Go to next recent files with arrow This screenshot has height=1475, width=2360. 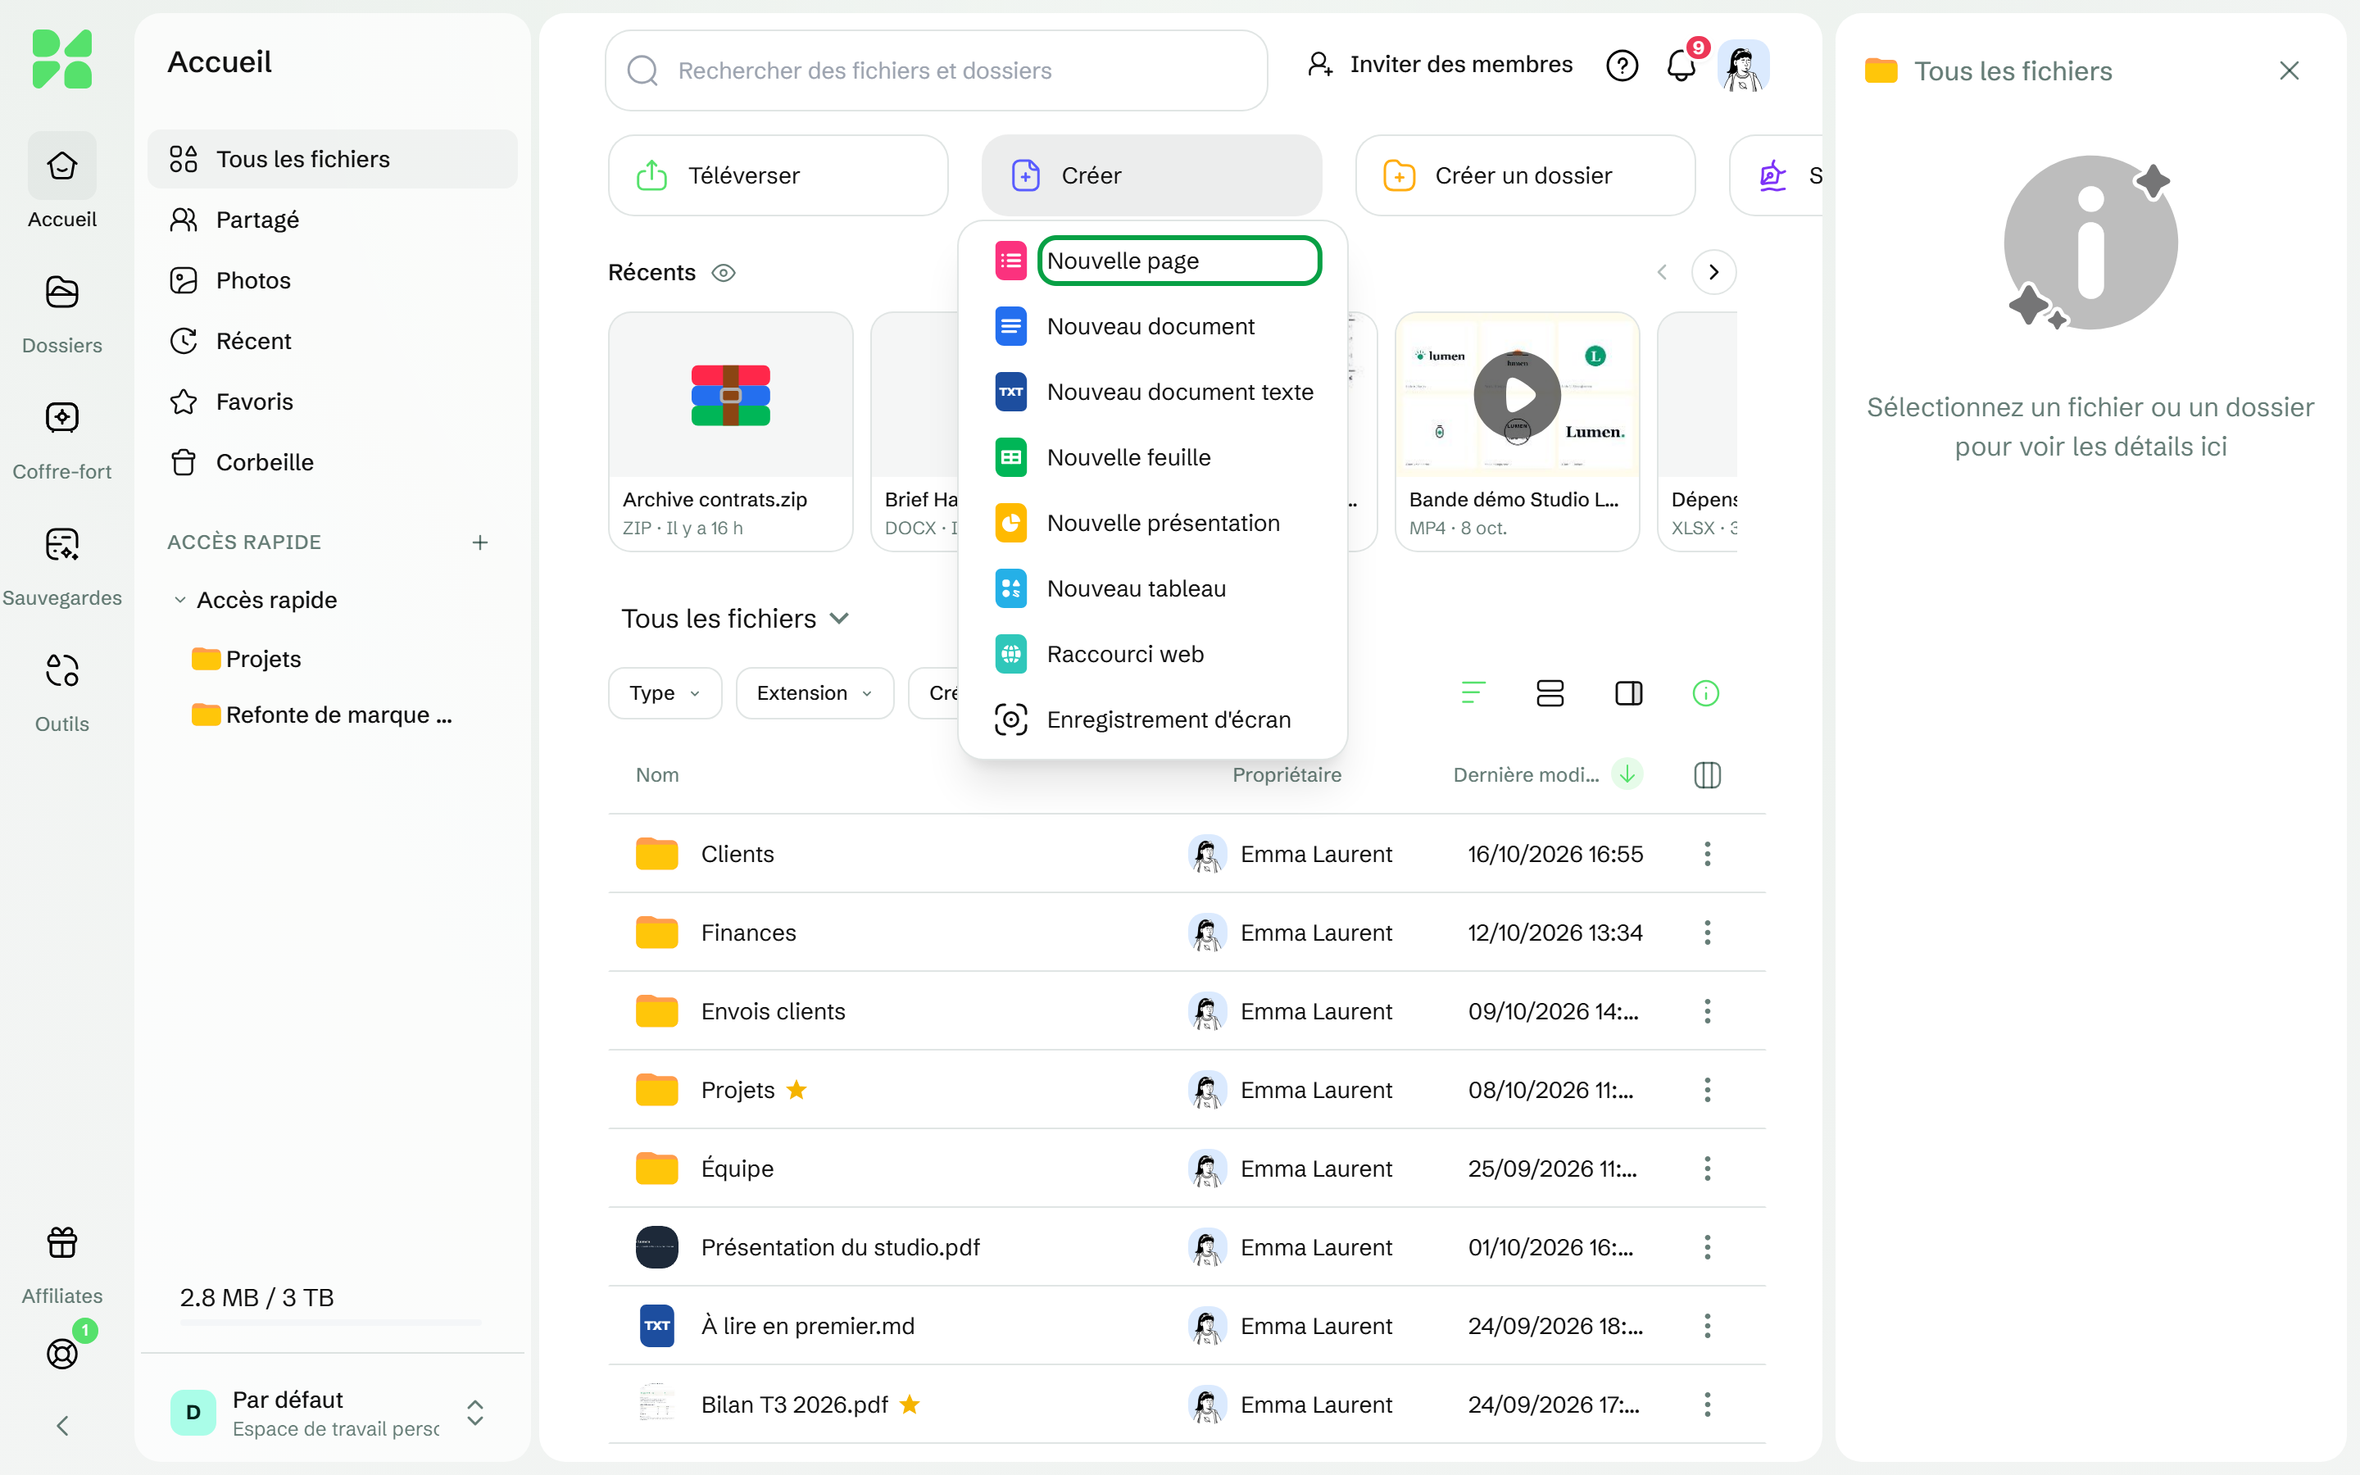pyautogui.click(x=1713, y=272)
